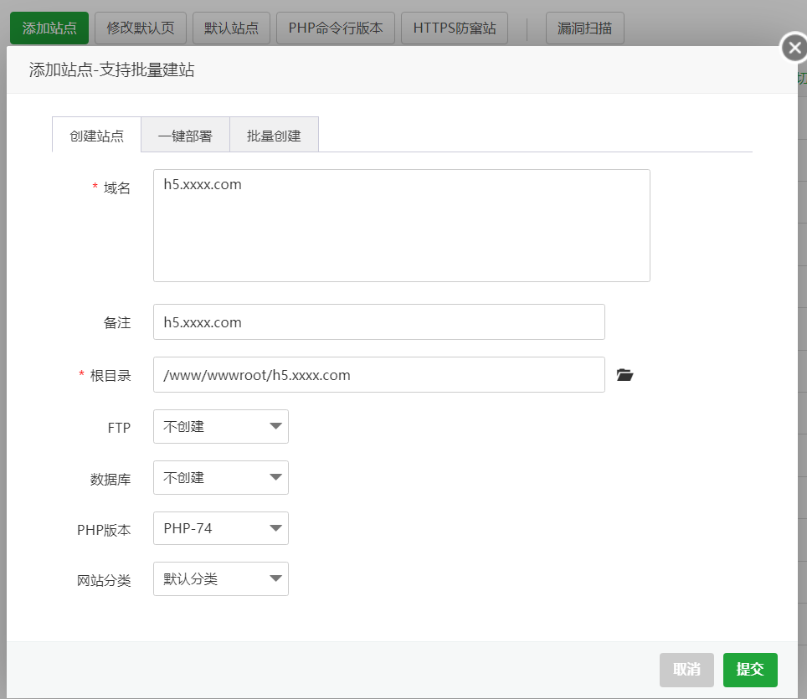Open the 批量创建 tab
This screenshot has height=699, width=807.
coord(274,136)
